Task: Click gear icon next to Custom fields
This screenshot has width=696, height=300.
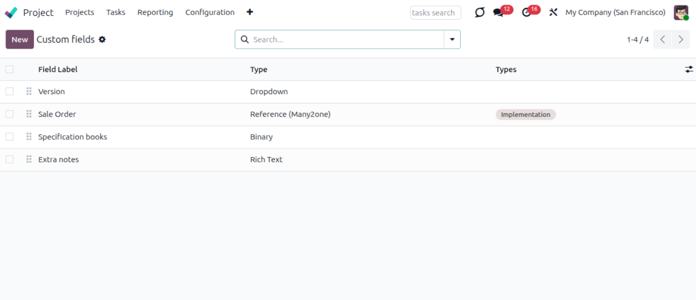Action: (x=102, y=39)
